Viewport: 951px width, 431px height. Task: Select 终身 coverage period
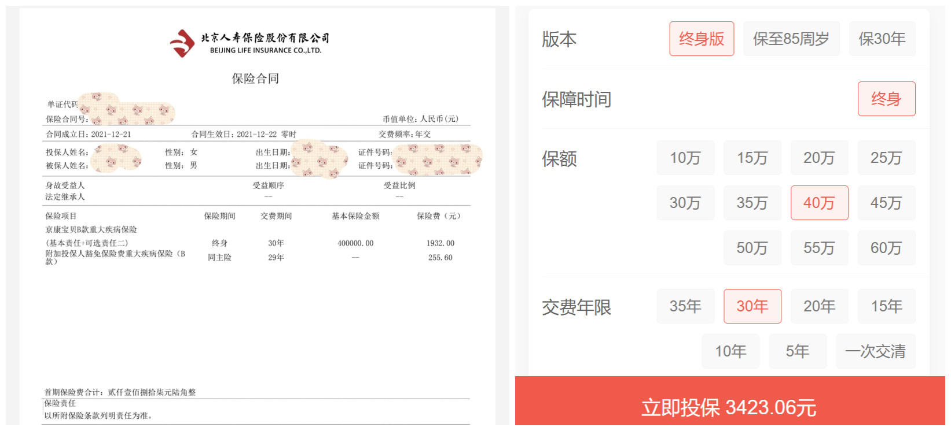click(887, 99)
